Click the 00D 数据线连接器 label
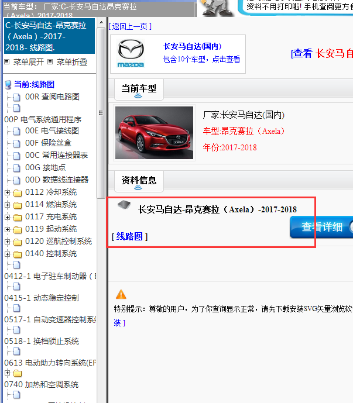The height and width of the screenshot is (403, 353). (x=57, y=180)
